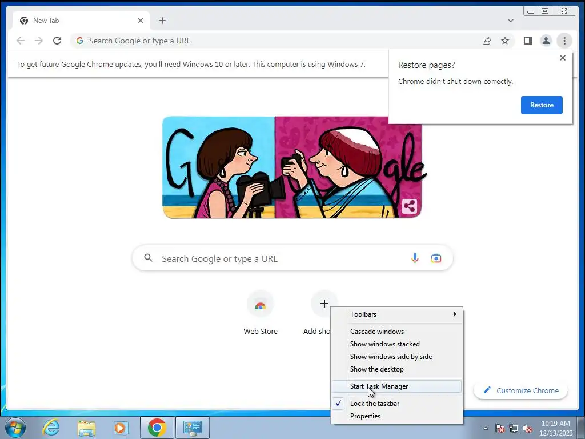This screenshot has height=439, width=585.
Task: Open the Chrome side panel
Action: [527, 41]
